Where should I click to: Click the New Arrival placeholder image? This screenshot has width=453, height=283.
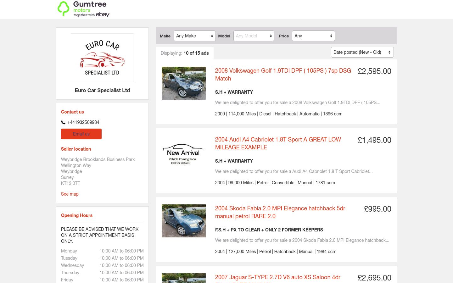pyautogui.click(x=184, y=154)
